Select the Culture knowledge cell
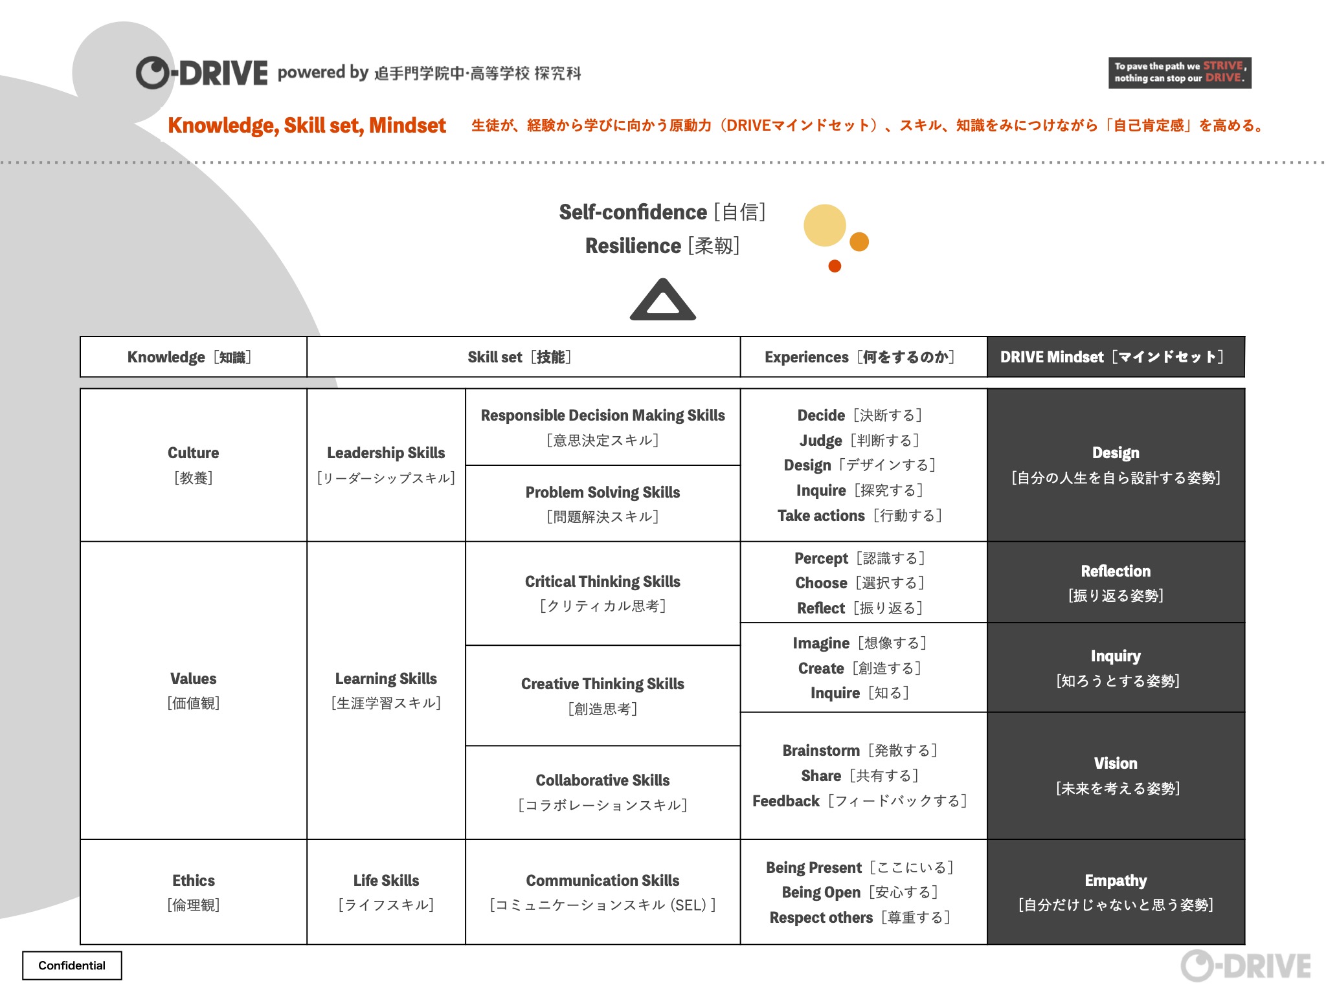Viewport: 1326px width, 994px height. coord(193,465)
